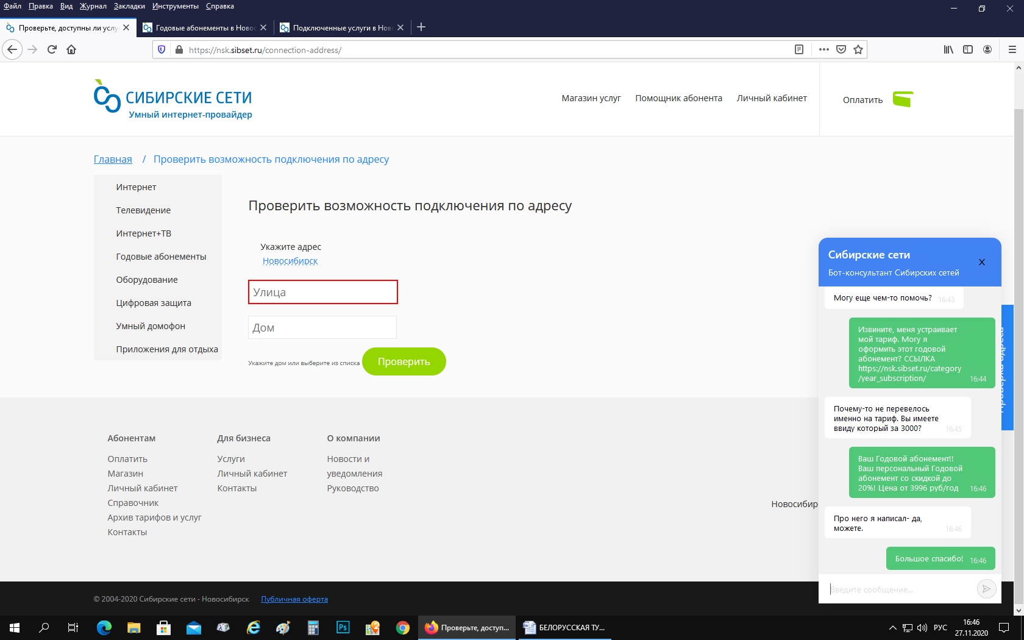This screenshot has width=1024, height=640.
Task: Open Windows taskbar search
Action: click(x=44, y=627)
